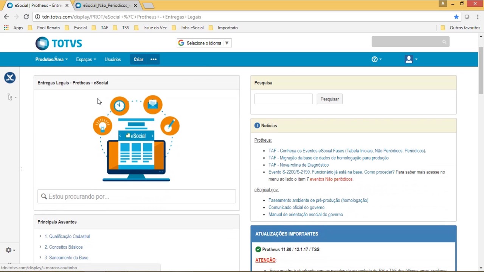Click the ATENÇÃO red text
The image size is (484, 272).
point(265,260)
